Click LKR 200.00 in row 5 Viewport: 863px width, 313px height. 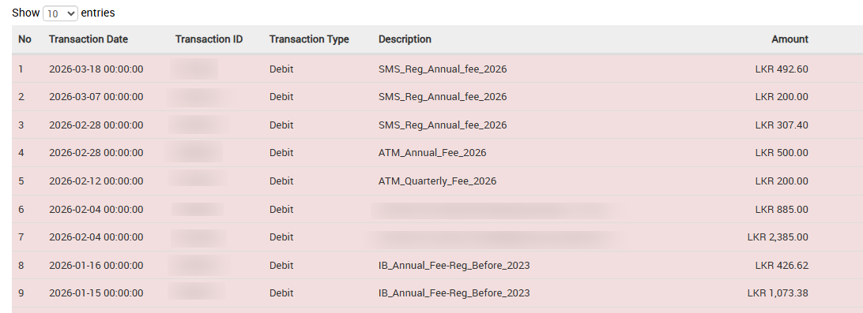tap(782, 181)
